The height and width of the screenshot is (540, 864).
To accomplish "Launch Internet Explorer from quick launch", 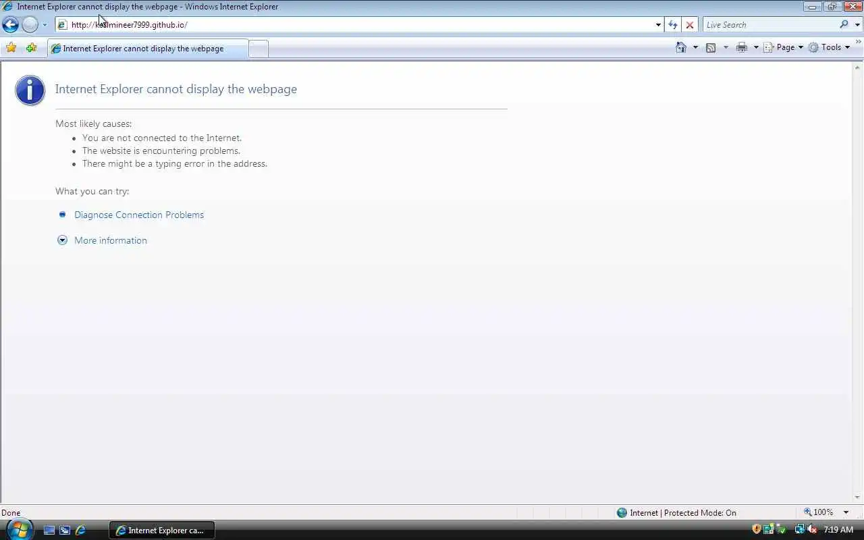I will pyautogui.click(x=80, y=531).
